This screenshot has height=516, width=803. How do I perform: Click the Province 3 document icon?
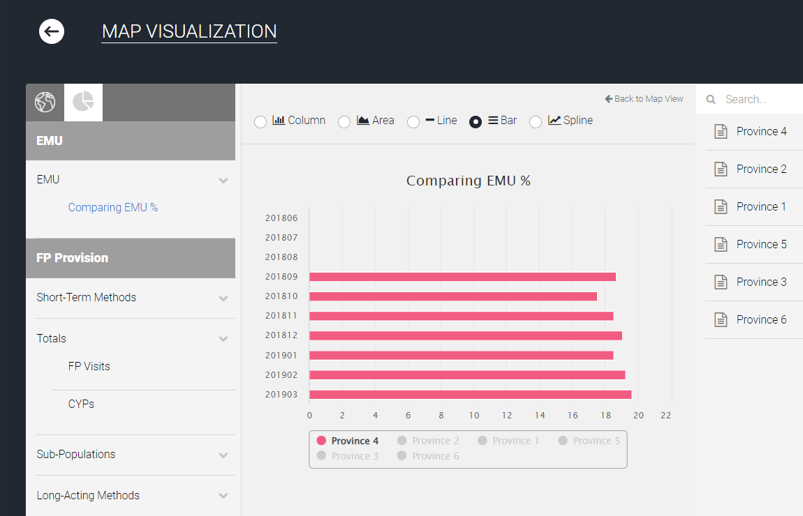721,282
